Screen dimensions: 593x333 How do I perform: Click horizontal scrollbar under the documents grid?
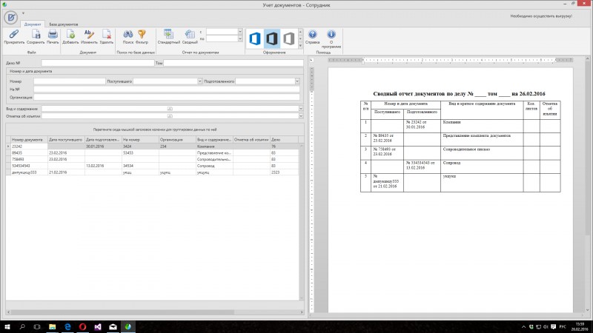(155, 312)
